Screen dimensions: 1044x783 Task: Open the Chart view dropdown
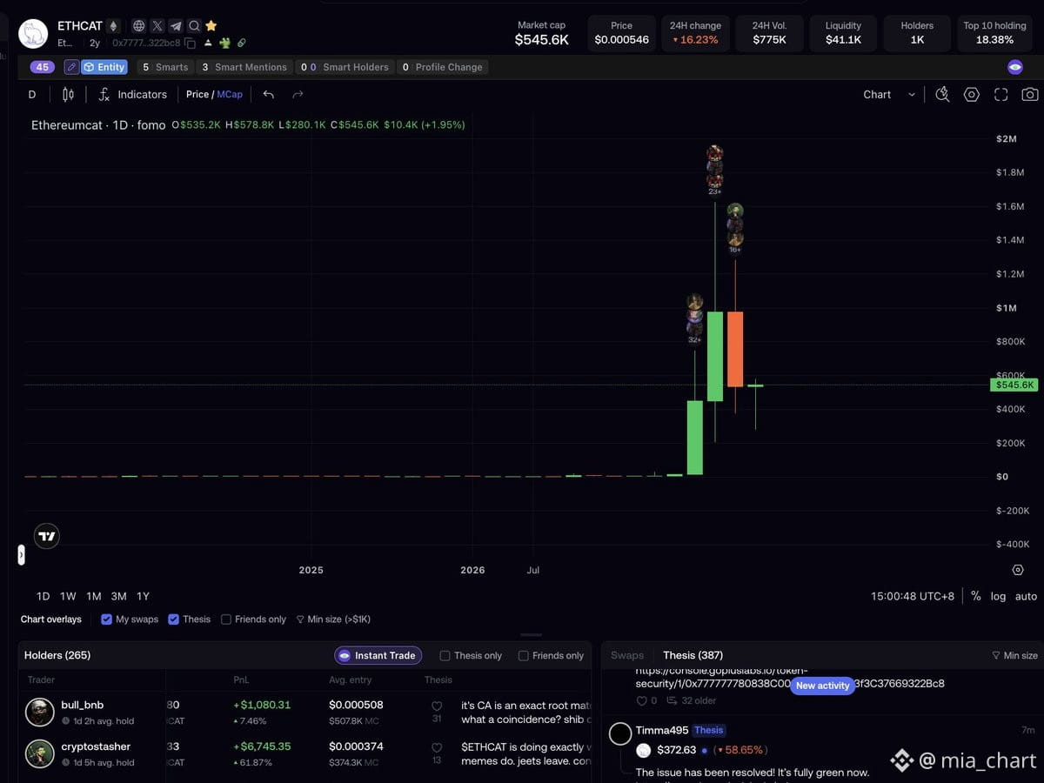click(x=889, y=94)
